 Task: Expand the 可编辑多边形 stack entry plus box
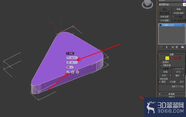click(160, 25)
